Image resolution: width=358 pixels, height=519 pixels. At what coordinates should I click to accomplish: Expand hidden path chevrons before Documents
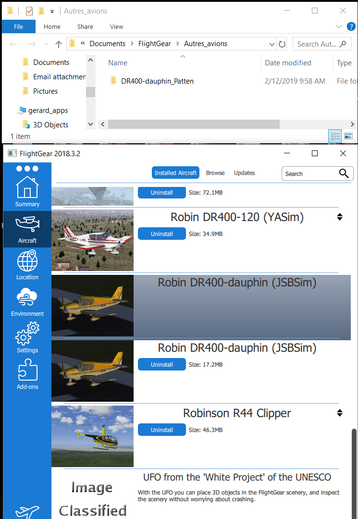pos(83,43)
